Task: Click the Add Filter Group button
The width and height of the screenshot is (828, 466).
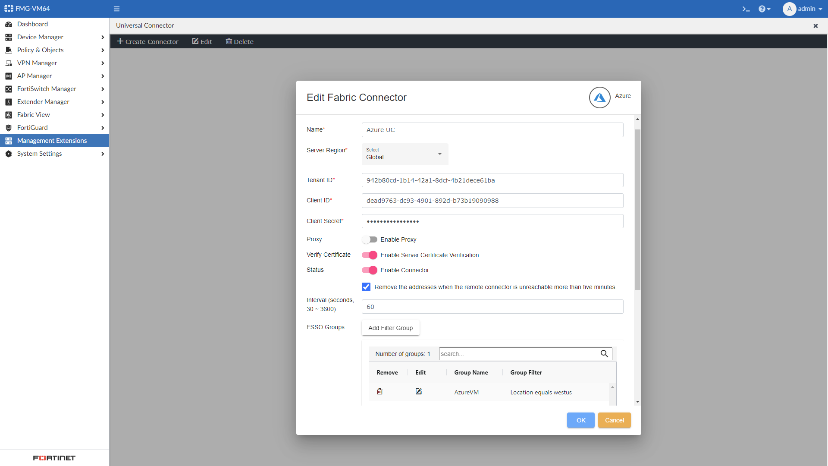Action: point(390,327)
